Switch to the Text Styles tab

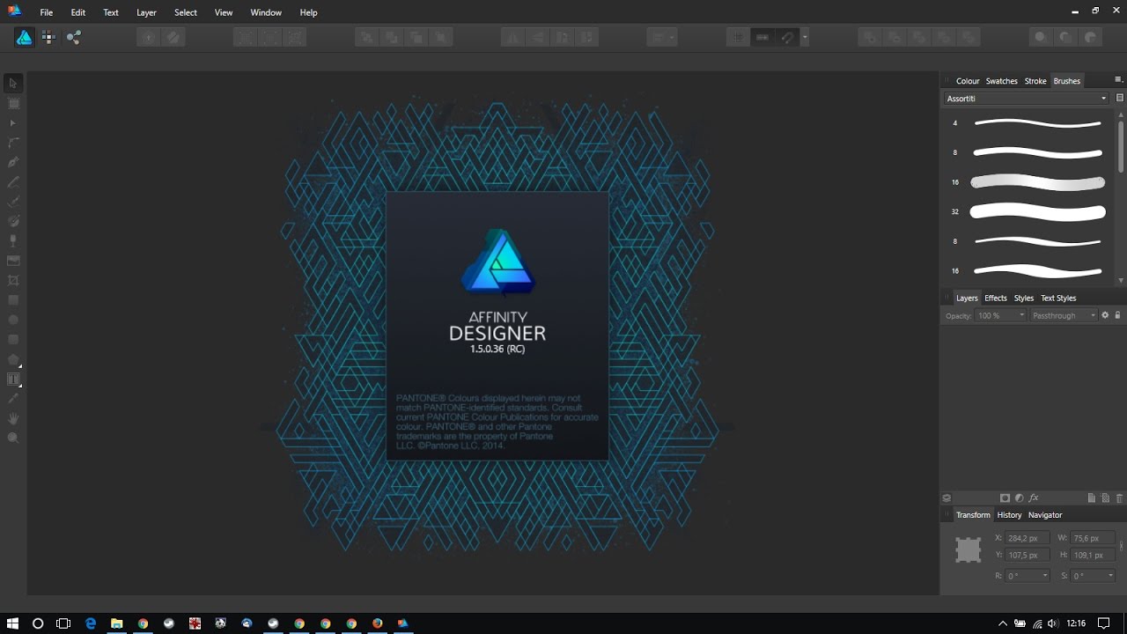point(1058,299)
